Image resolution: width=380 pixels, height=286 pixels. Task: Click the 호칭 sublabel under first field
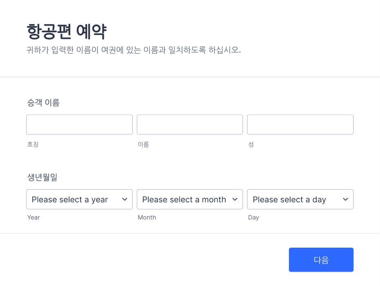33,144
